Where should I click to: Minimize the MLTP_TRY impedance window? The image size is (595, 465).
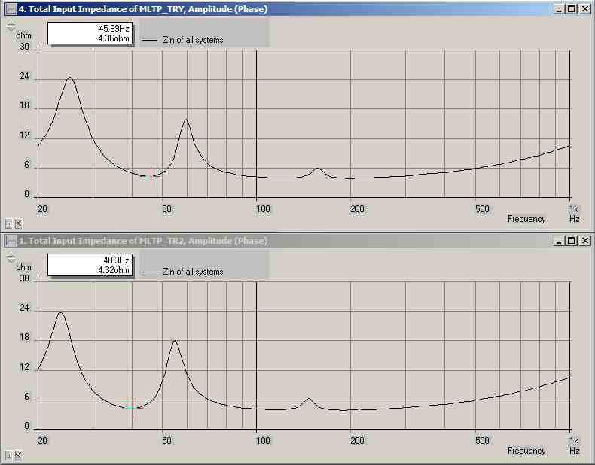[559, 9]
